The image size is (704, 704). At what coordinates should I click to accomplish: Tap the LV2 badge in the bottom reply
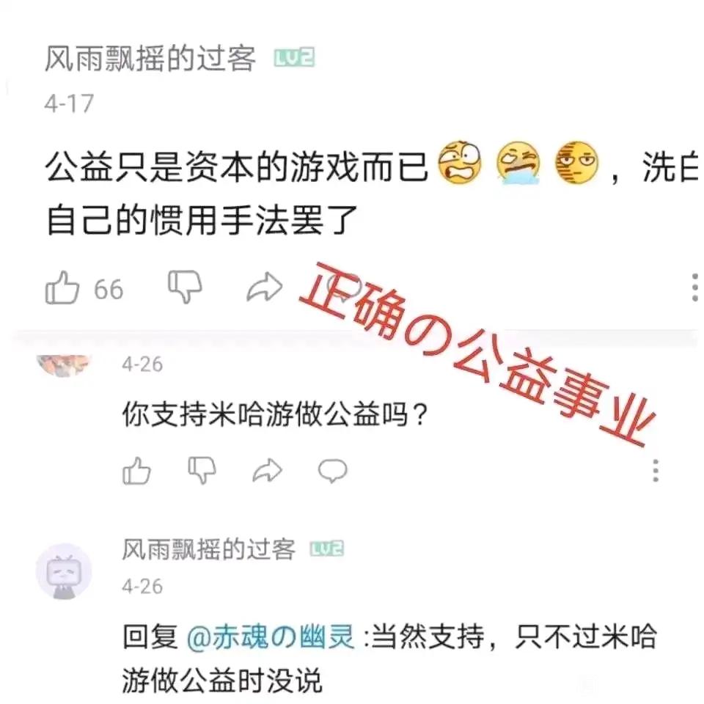327,549
